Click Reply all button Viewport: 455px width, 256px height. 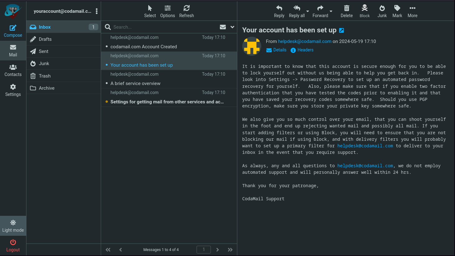click(x=297, y=11)
